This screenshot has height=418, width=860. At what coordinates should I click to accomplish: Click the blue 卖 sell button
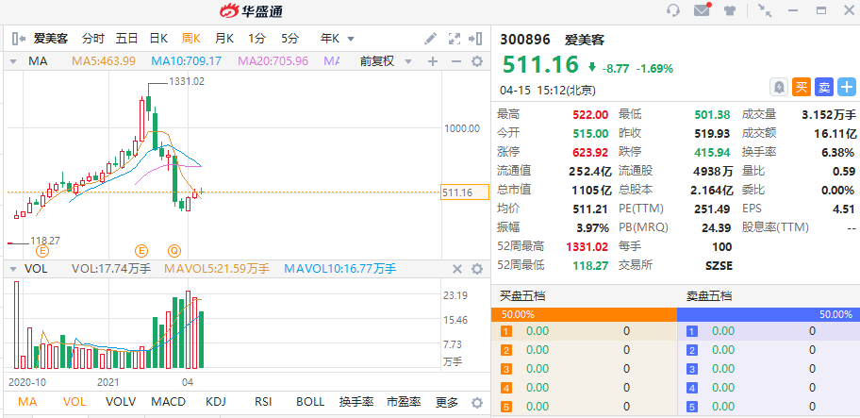[823, 86]
